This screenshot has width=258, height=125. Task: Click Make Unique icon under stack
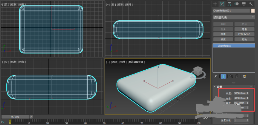click(231, 76)
